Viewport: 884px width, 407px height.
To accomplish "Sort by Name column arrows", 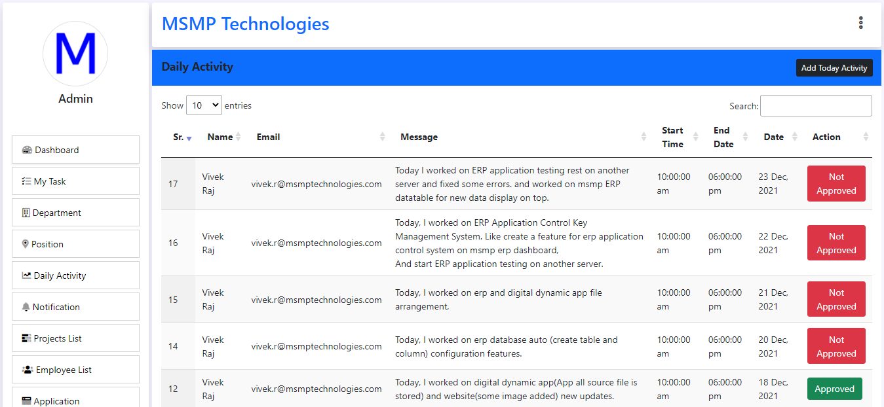I will [x=239, y=137].
